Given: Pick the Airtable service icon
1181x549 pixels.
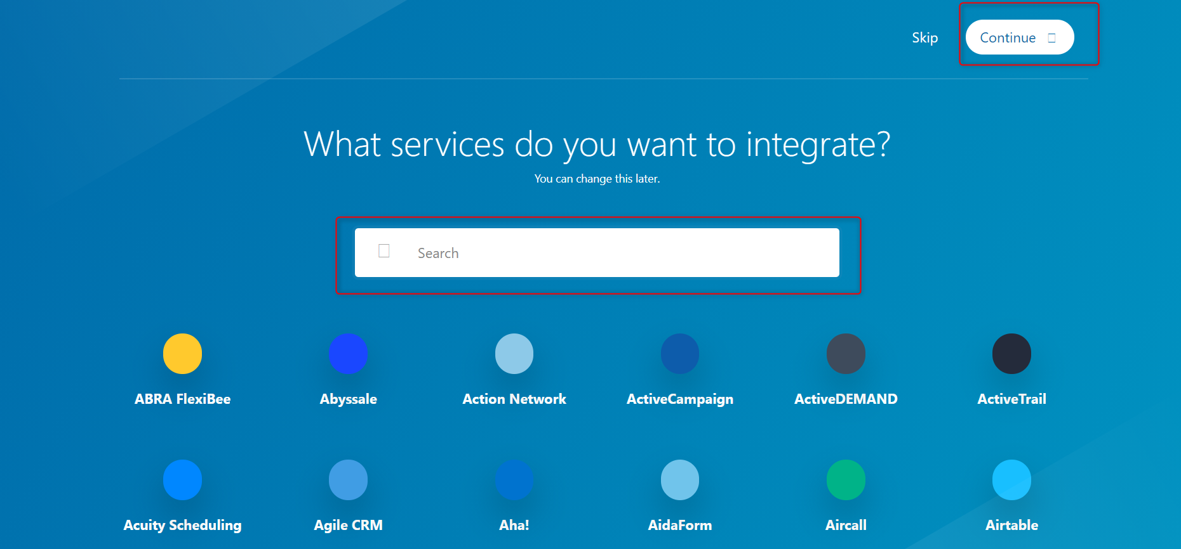Looking at the screenshot, I should click(1011, 480).
